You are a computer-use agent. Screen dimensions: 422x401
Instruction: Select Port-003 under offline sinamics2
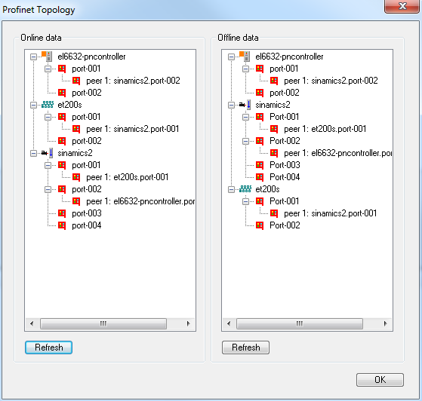pos(285,165)
